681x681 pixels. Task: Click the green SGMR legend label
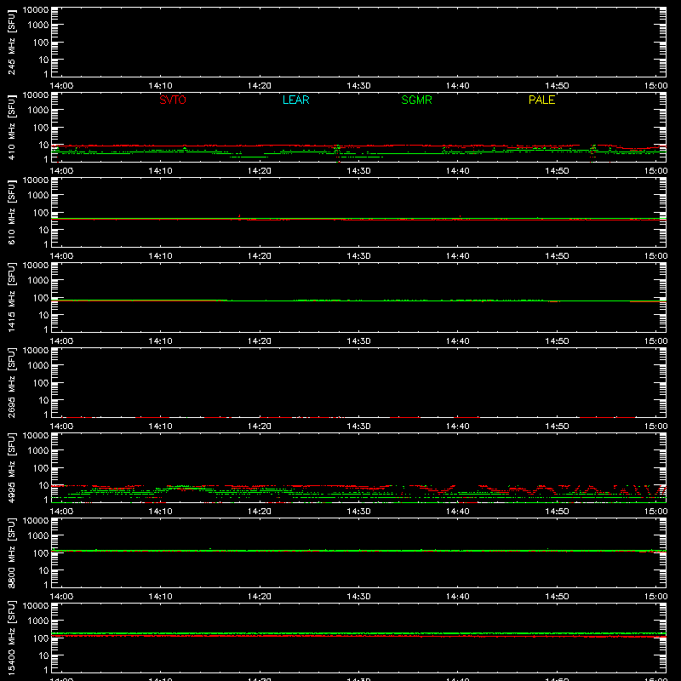(416, 100)
